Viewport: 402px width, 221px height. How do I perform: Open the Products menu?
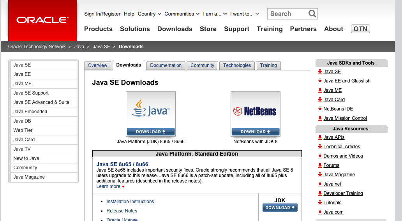pyautogui.click(x=98, y=29)
